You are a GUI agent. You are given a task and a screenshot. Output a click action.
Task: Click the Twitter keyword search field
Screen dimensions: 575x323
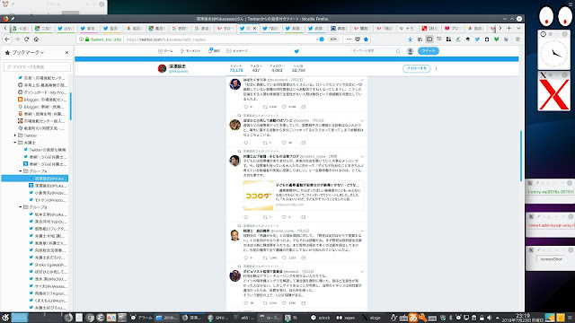(376, 51)
